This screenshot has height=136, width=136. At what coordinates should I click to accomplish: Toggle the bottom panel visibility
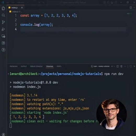(x=112, y=2)
